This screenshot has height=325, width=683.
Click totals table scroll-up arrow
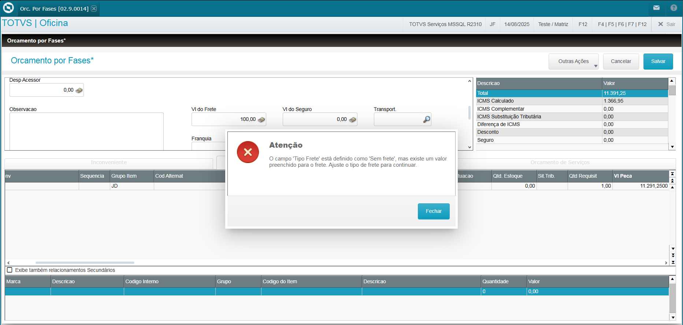pyautogui.click(x=672, y=81)
